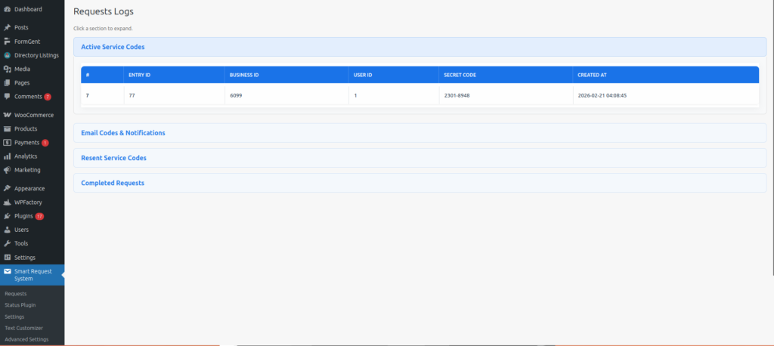
Task: Select secret code 2301-8948 cell
Action: pyautogui.click(x=457, y=96)
